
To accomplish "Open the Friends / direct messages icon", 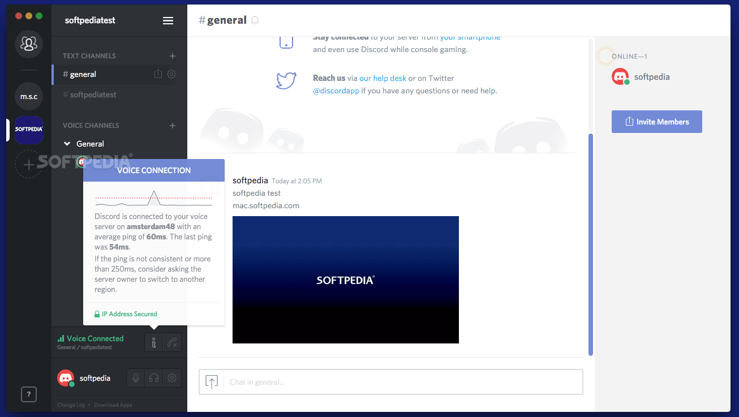I will [x=29, y=44].
